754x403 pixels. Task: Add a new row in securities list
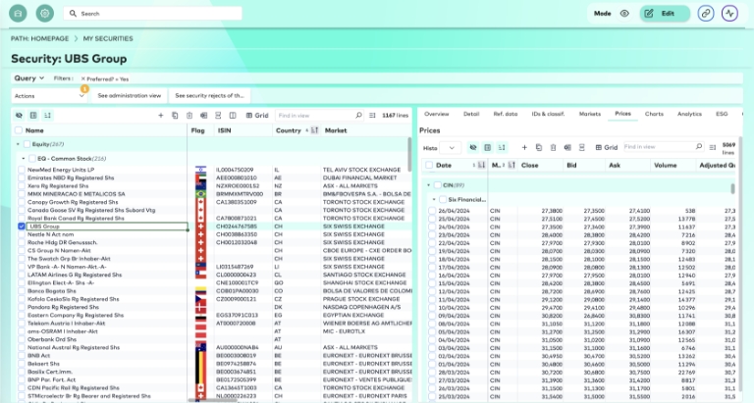coord(161,116)
